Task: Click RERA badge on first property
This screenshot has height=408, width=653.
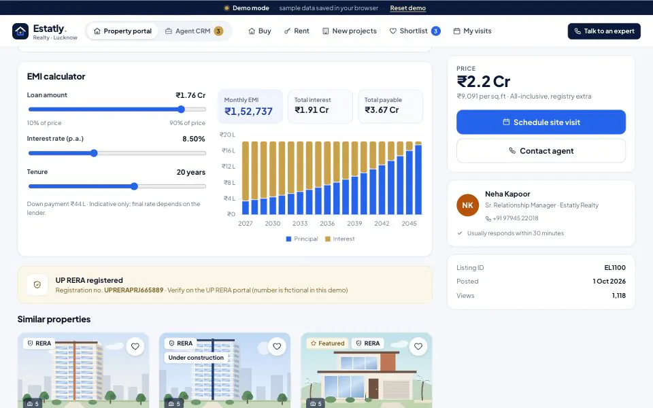Action: 39,343
